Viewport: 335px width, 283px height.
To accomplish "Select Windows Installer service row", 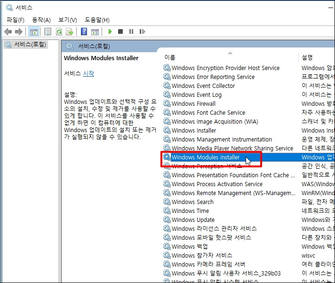I will [194, 130].
